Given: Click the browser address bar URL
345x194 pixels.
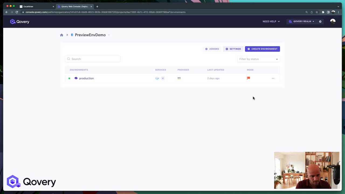Looking at the screenshot, I should (105, 12).
